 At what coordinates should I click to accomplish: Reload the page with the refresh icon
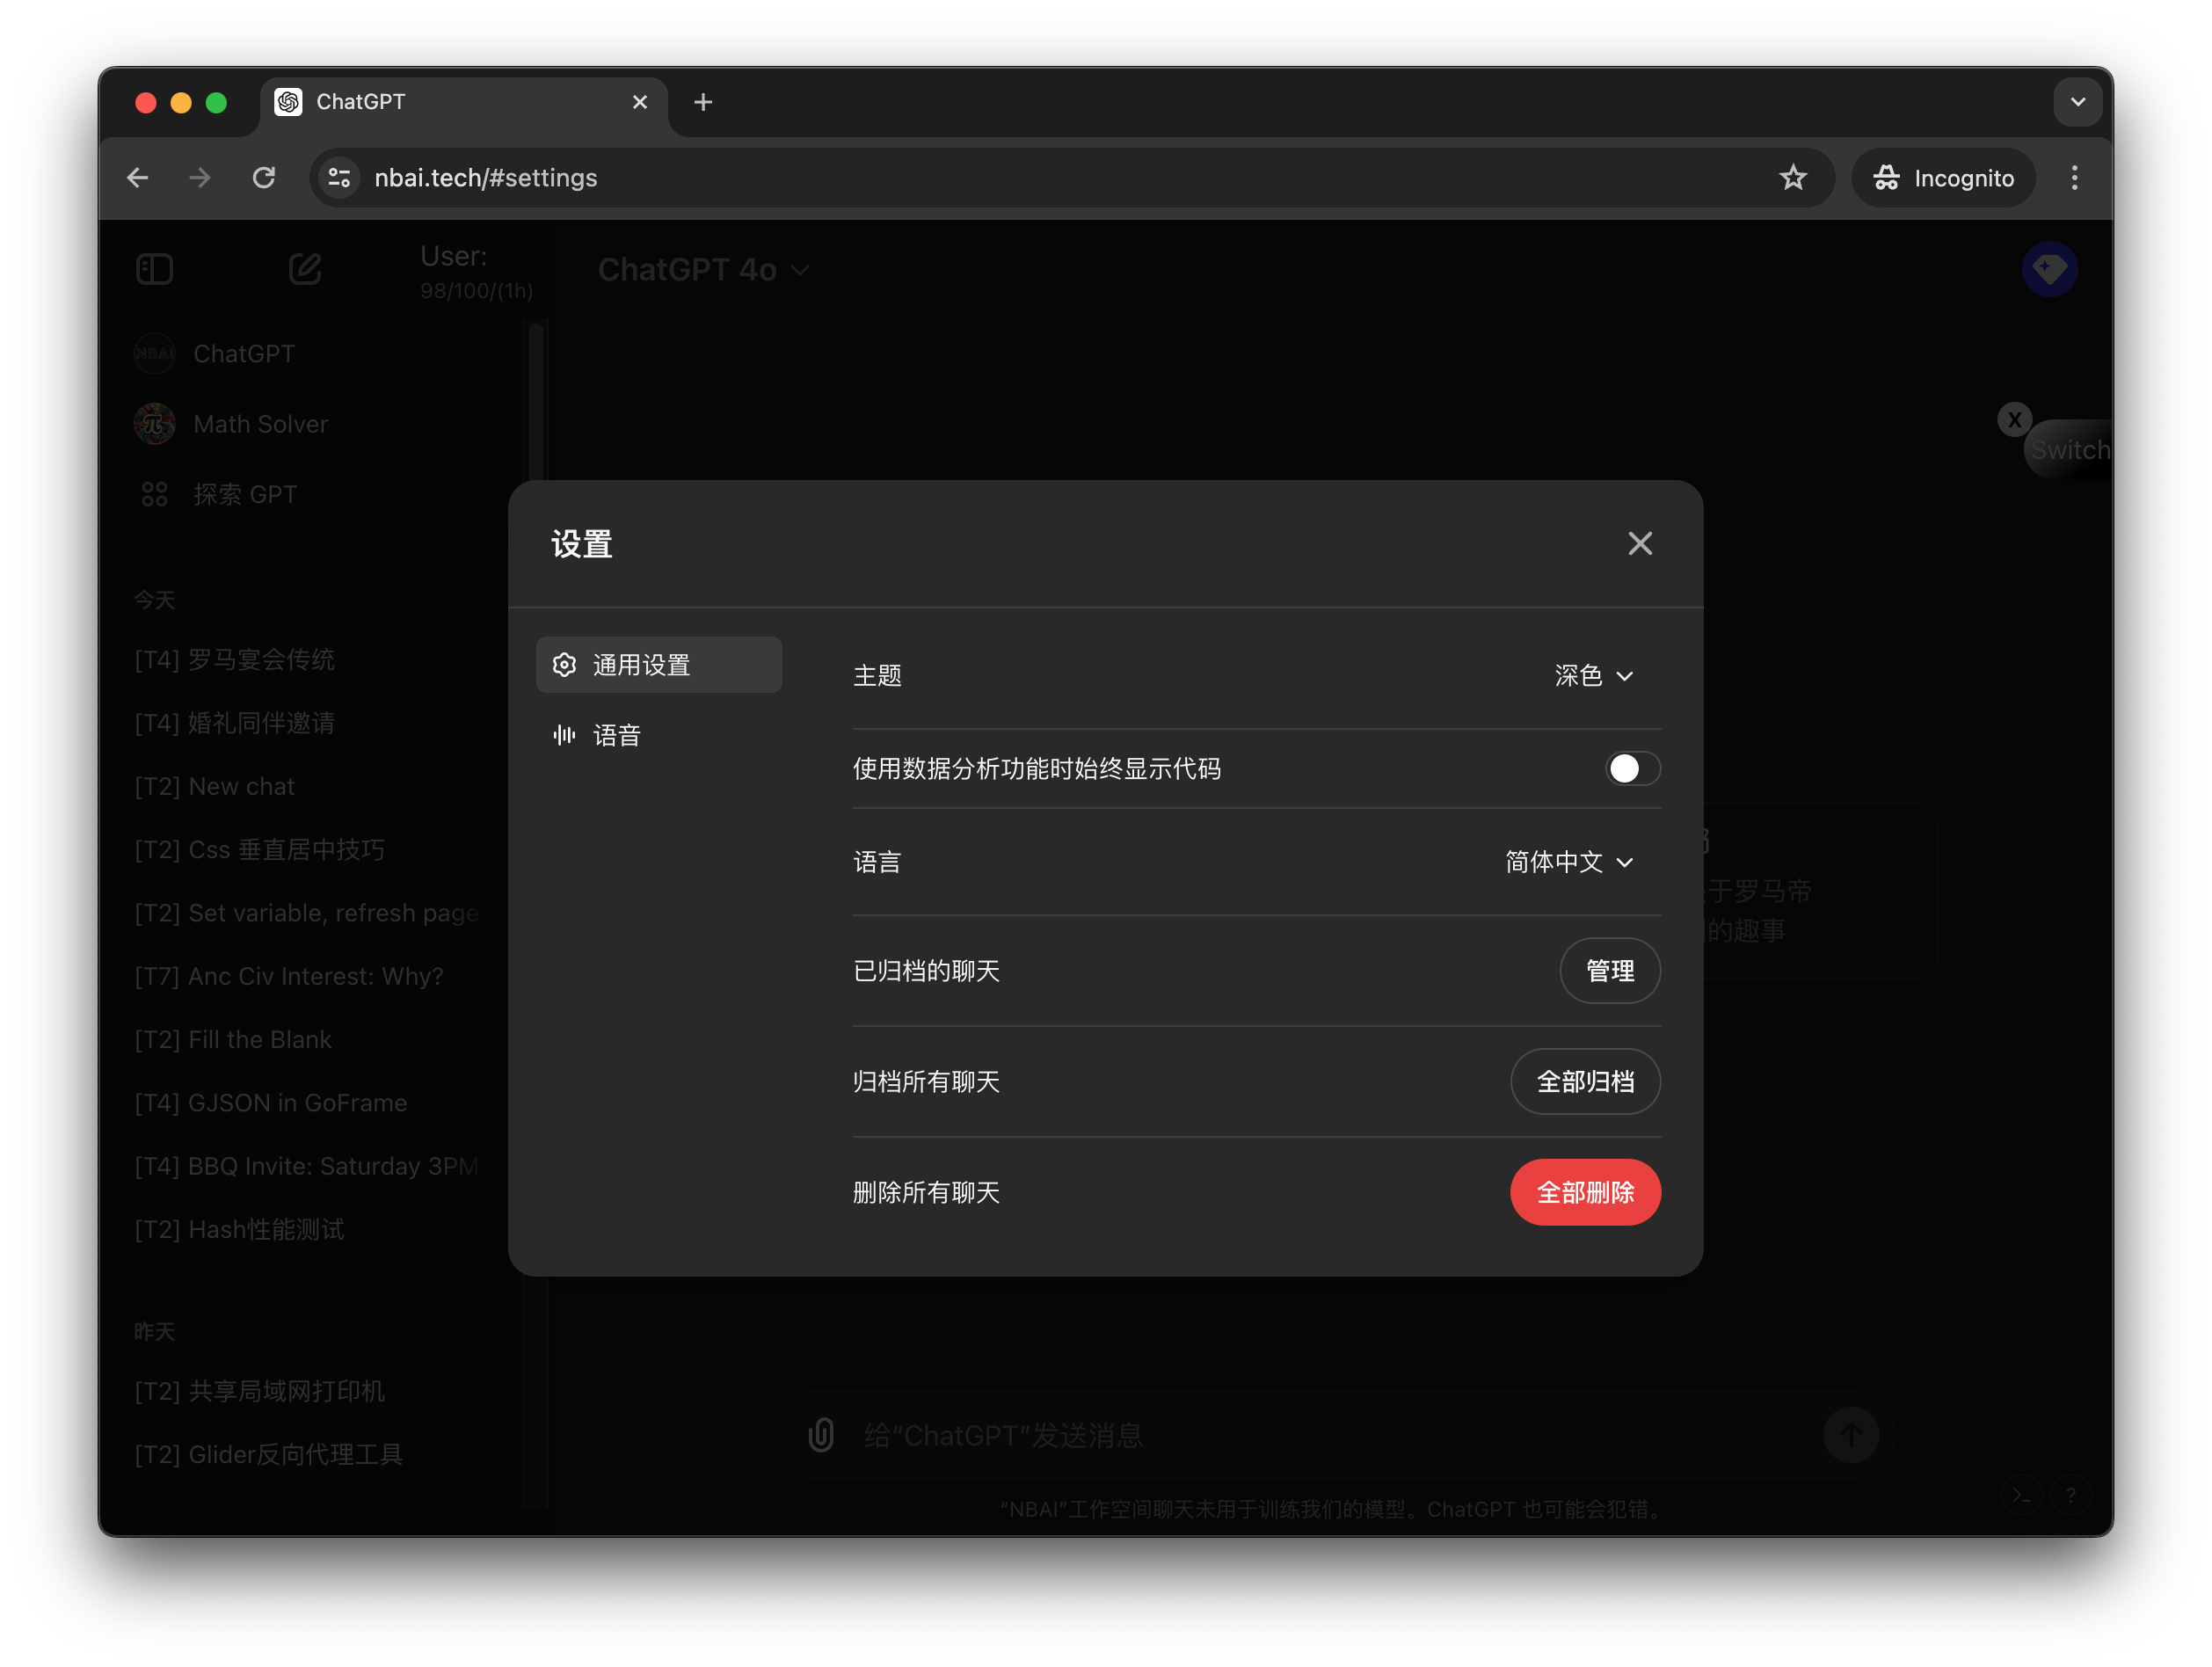pos(264,178)
